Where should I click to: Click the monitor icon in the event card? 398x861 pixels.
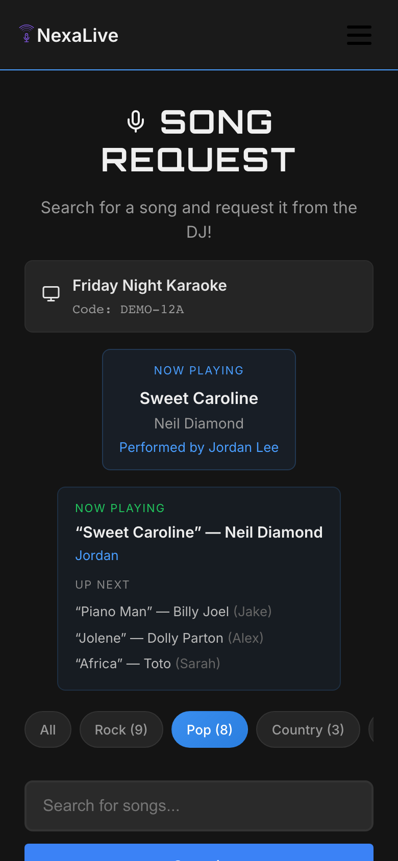point(51,294)
